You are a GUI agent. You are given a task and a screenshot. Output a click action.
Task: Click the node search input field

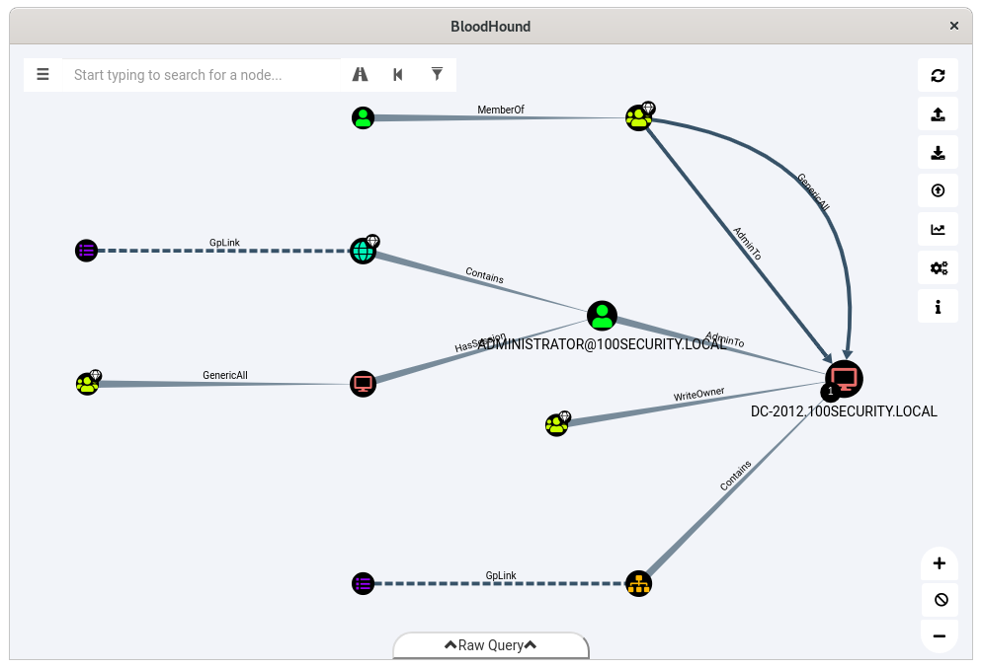[201, 75]
